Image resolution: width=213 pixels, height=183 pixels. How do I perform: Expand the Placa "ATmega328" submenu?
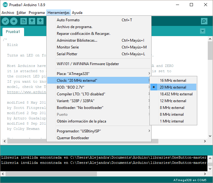click(x=99, y=73)
